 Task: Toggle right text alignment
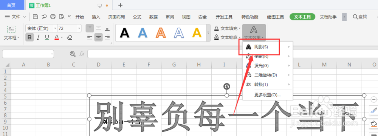point(107,37)
